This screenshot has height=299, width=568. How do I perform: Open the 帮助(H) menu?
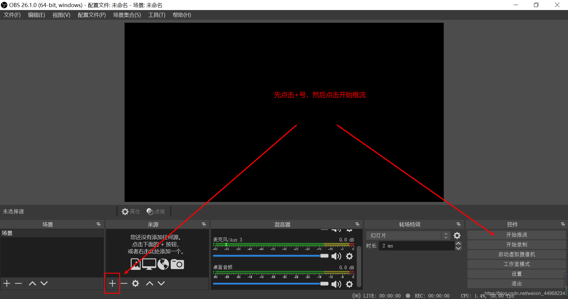click(x=182, y=15)
